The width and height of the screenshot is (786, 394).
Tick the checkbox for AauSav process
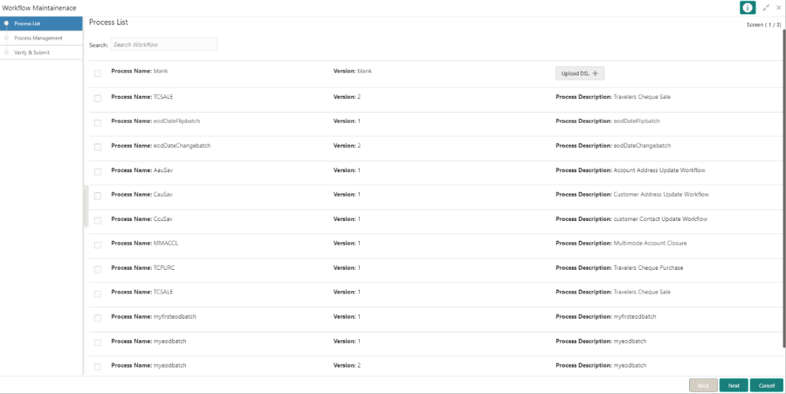(98, 172)
